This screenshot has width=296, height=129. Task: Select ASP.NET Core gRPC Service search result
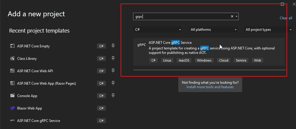[x=209, y=52]
